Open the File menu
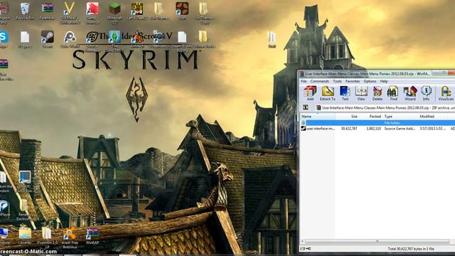Viewport: 455px width, 256px height. 304,81
